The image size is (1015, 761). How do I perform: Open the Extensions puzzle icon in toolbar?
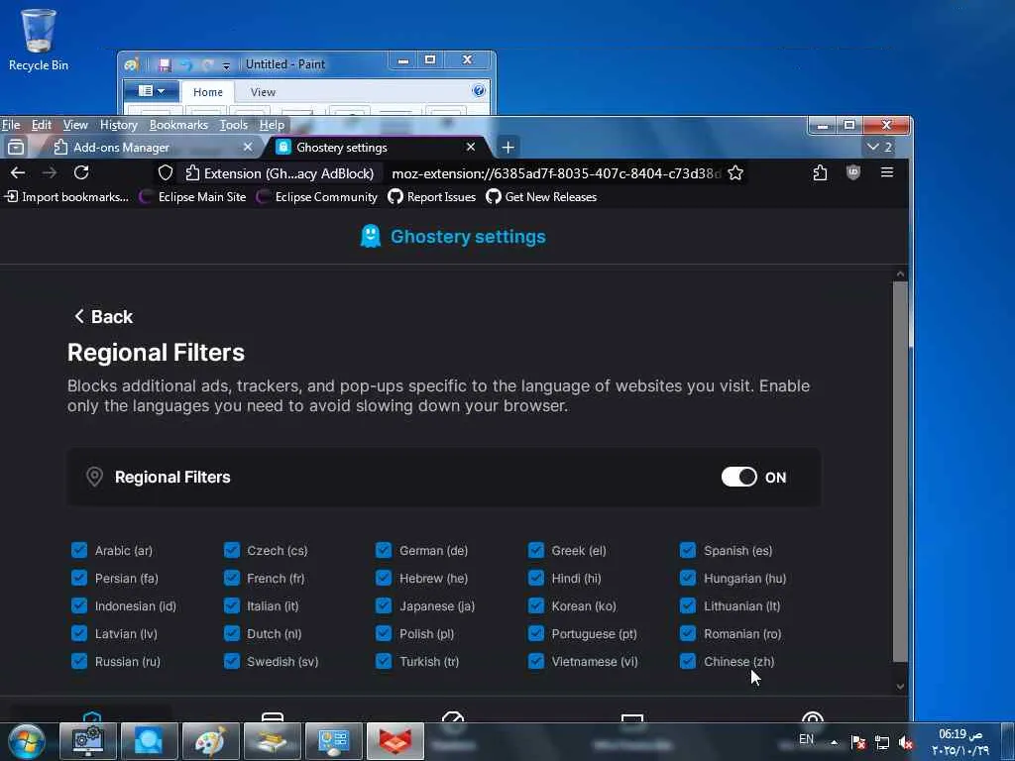coord(820,172)
